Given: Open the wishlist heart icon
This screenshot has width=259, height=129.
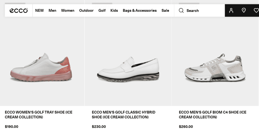Looking at the screenshot, I should [256, 11].
